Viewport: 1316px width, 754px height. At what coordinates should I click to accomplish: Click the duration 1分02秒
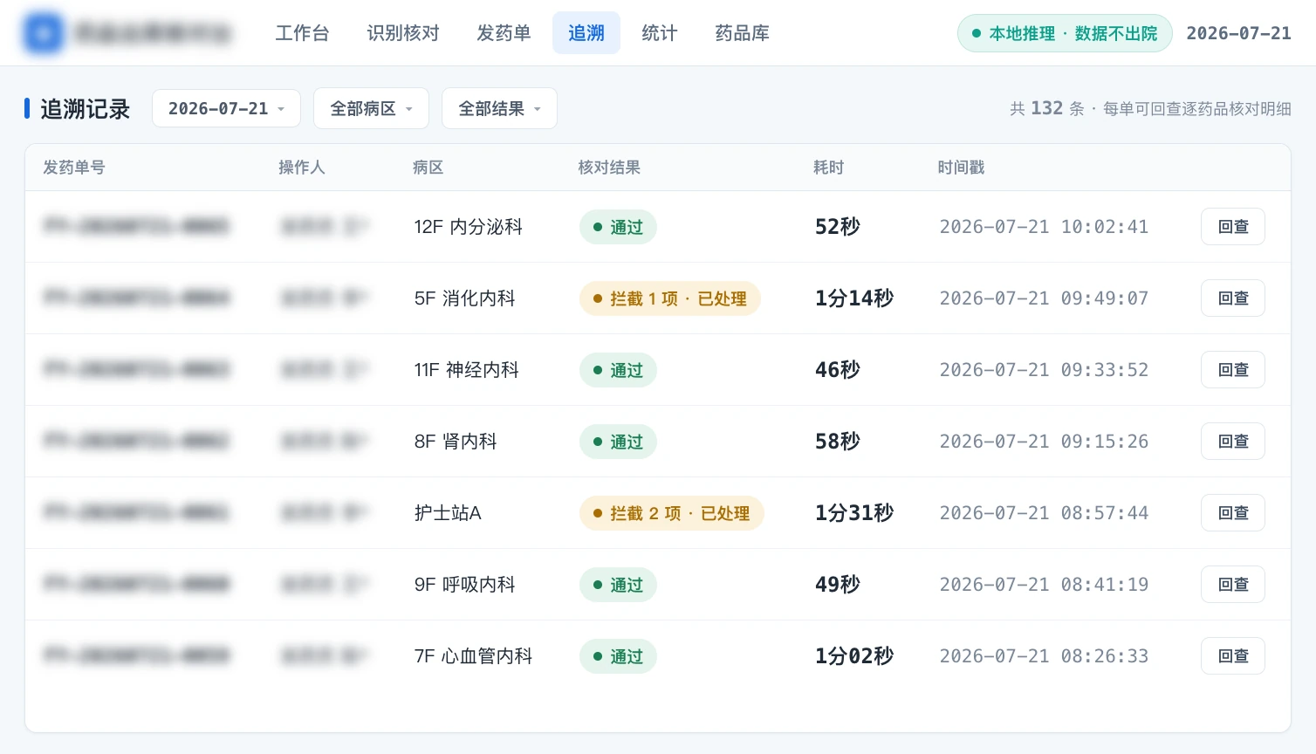854,656
